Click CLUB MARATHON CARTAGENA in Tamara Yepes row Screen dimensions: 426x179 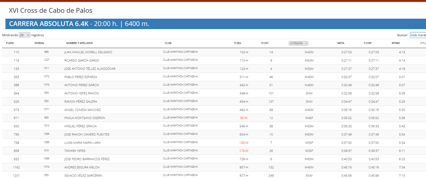point(180,150)
